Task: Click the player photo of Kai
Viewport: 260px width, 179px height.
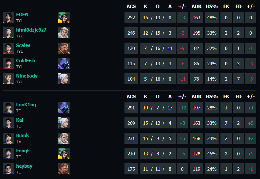Action: tap(8, 123)
